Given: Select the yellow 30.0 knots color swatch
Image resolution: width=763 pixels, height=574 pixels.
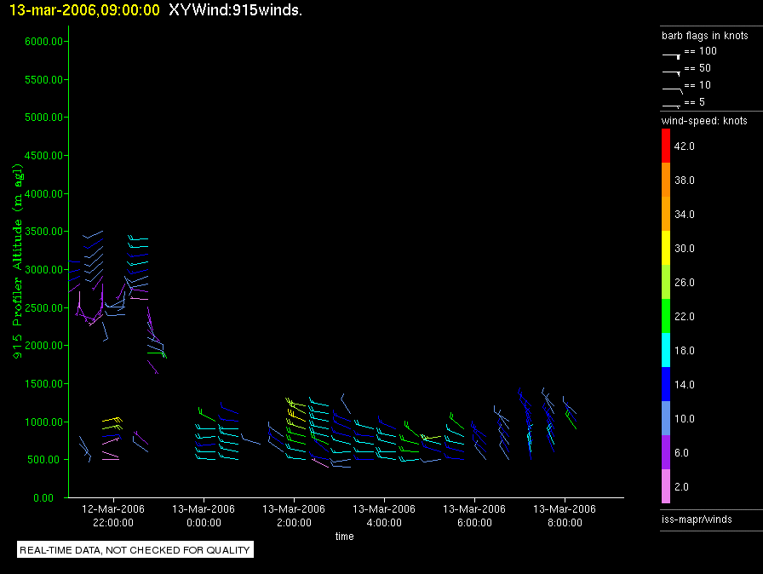Looking at the screenshot, I should tap(667, 249).
